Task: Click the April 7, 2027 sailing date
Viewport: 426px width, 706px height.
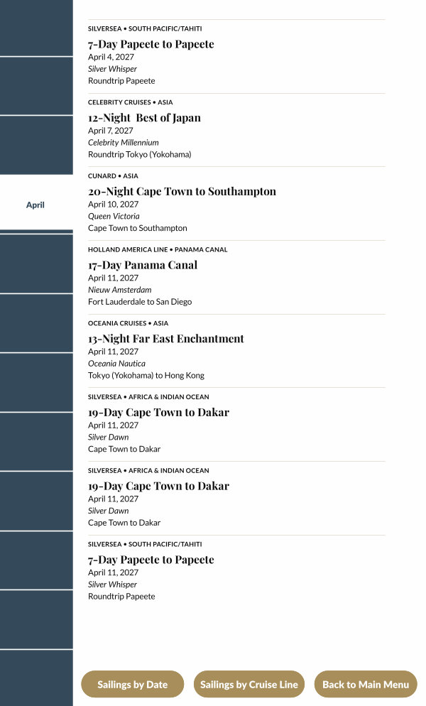Action: [x=111, y=131]
